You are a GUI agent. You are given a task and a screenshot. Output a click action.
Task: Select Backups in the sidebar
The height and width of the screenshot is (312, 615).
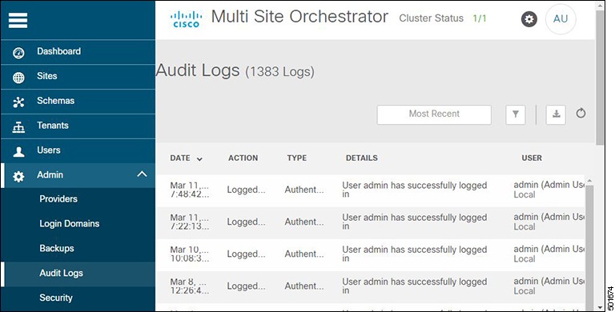(x=57, y=248)
